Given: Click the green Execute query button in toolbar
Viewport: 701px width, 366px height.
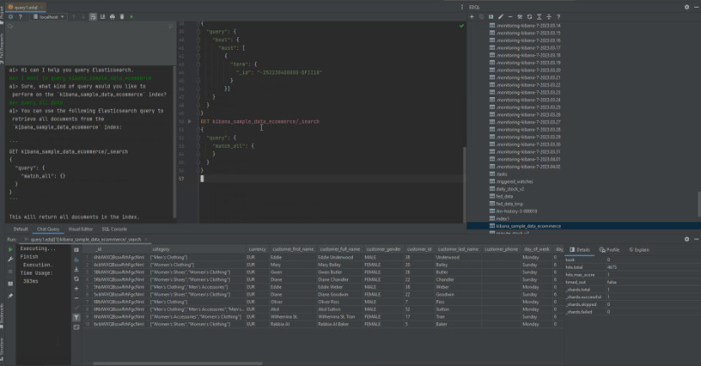Looking at the screenshot, I should click(x=133, y=16).
